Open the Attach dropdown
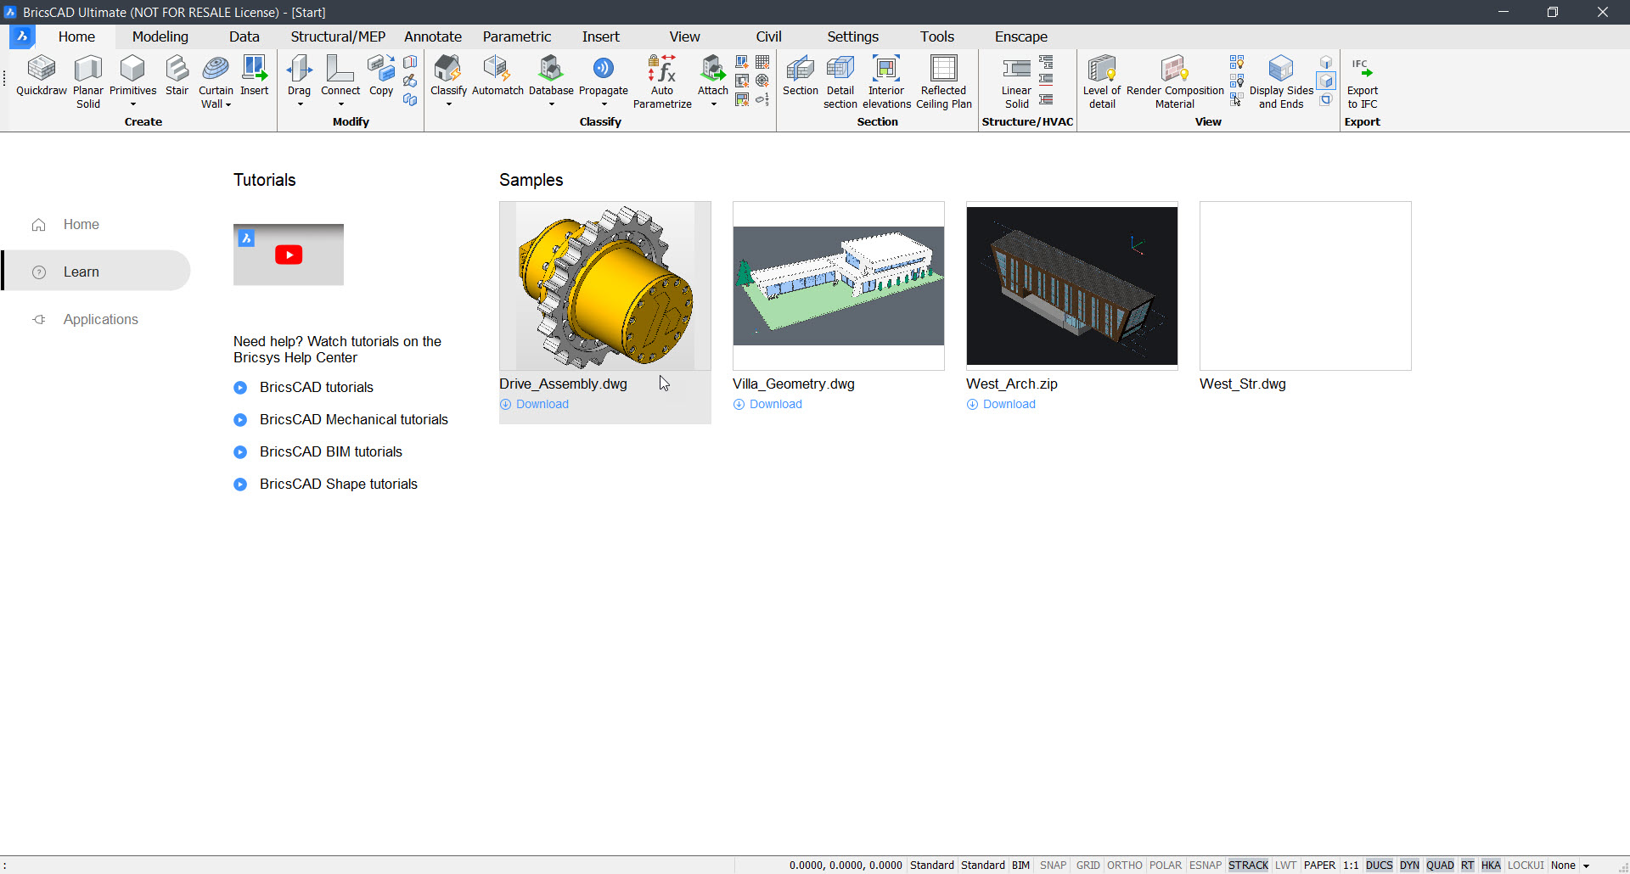The image size is (1630, 874). coord(713,104)
